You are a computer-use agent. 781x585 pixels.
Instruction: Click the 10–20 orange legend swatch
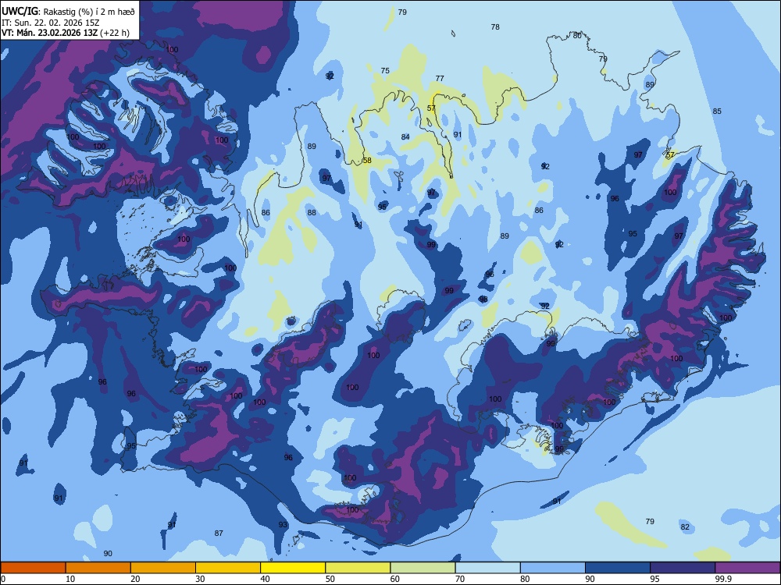[x=98, y=568]
